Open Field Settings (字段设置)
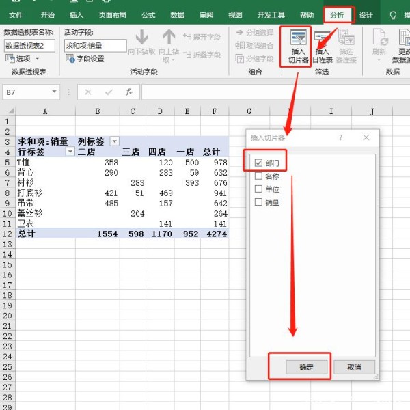This screenshot has height=410, width=410. (x=85, y=59)
